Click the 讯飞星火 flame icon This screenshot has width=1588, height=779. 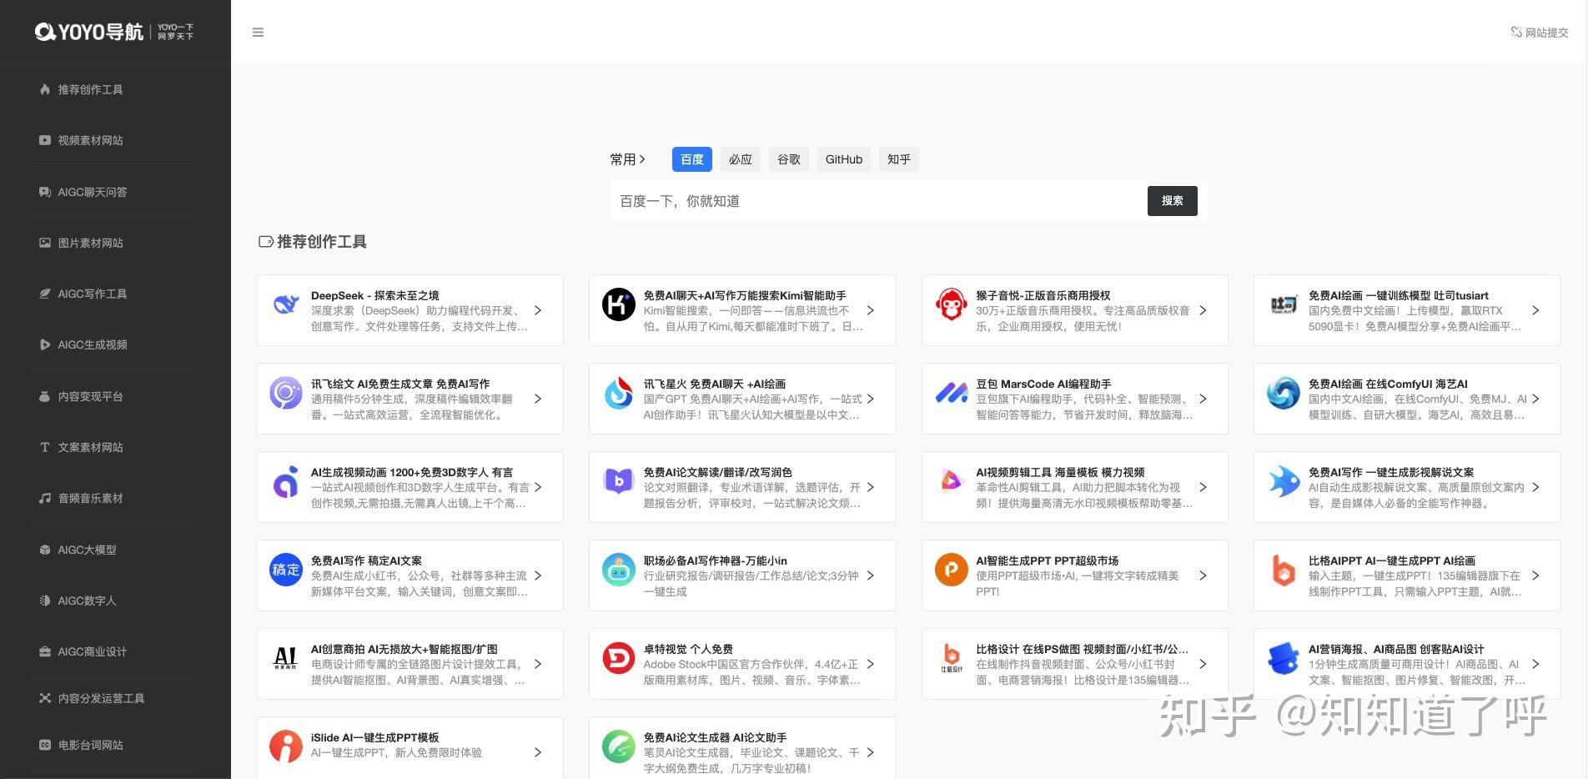pos(619,393)
